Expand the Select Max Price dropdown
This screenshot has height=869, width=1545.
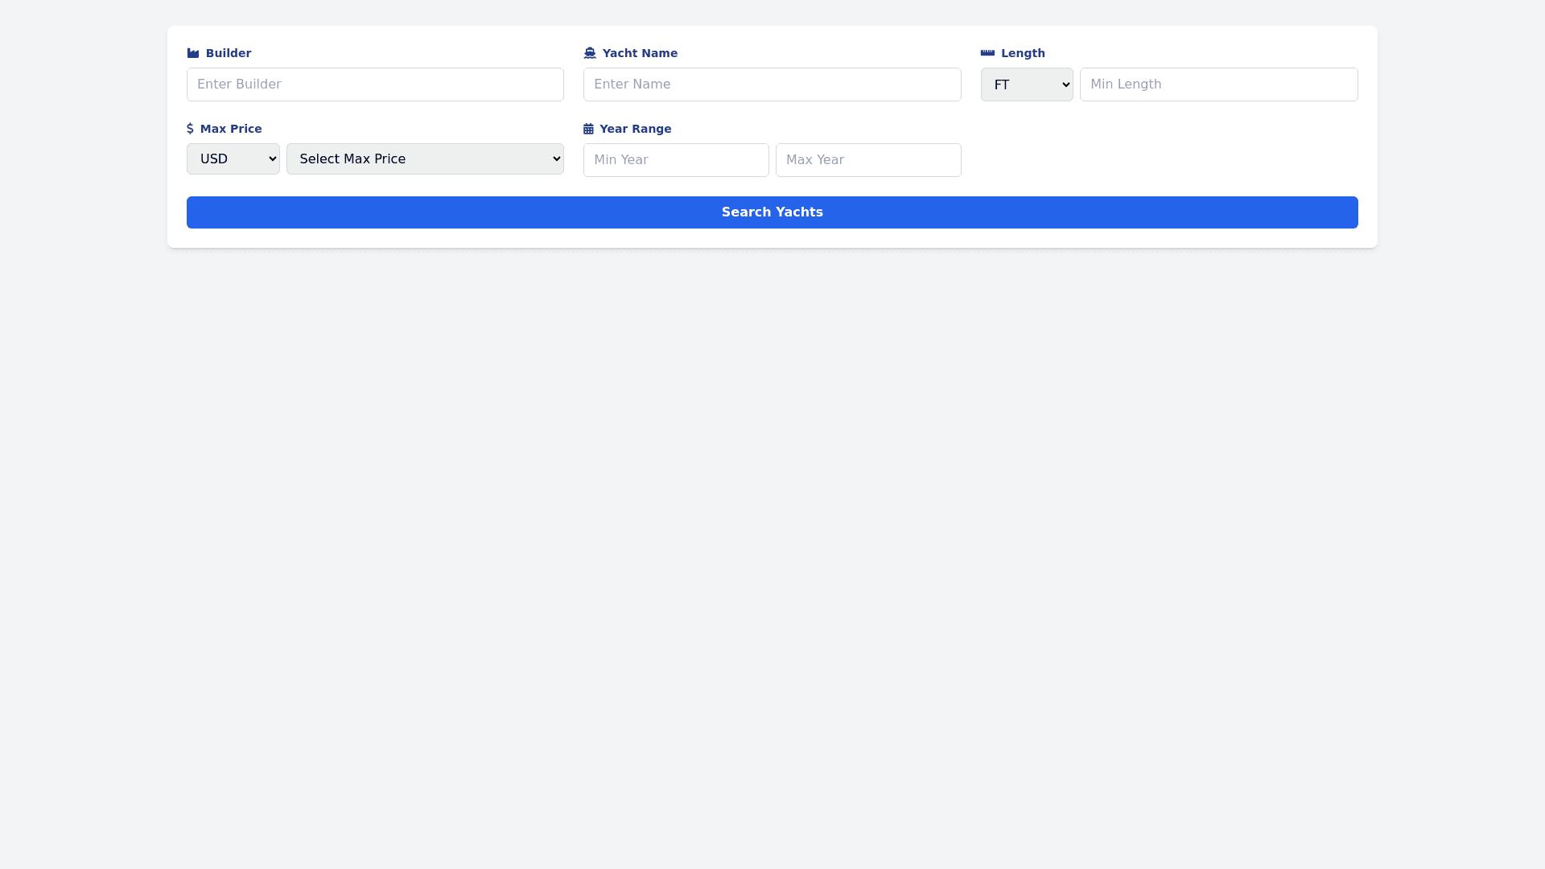click(x=424, y=159)
